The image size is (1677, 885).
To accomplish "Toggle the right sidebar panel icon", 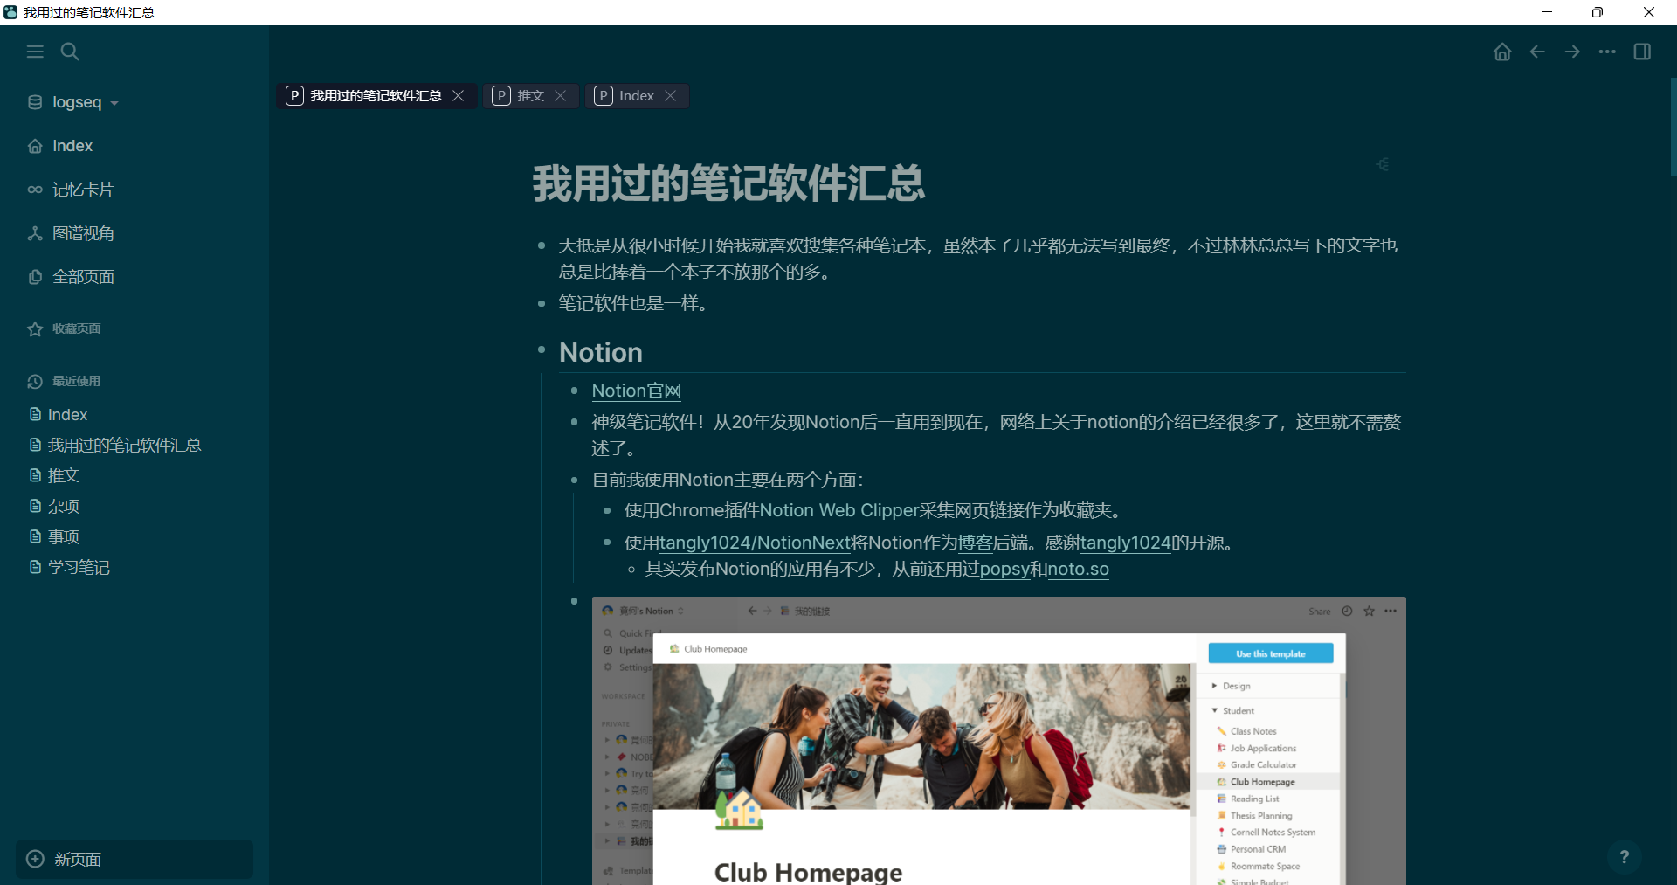I will coord(1642,52).
